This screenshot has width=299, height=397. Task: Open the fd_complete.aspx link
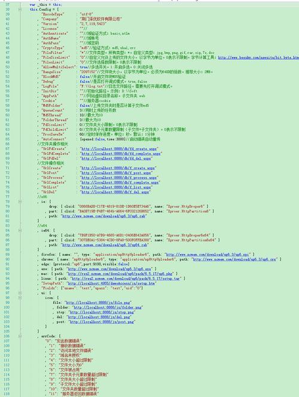pyautogui.click(x=121, y=154)
